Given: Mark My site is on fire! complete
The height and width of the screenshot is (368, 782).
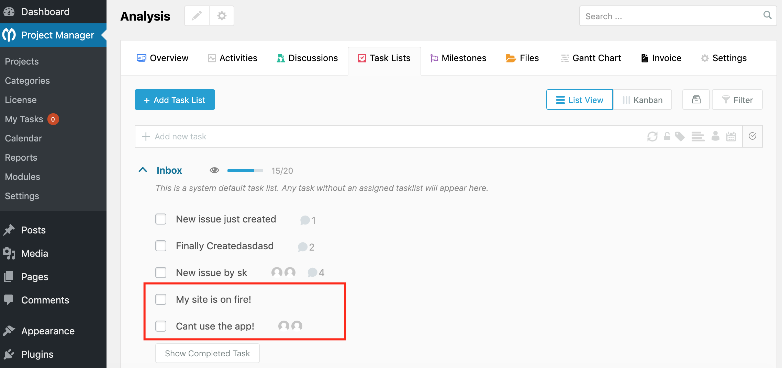Looking at the screenshot, I should pyautogui.click(x=161, y=299).
